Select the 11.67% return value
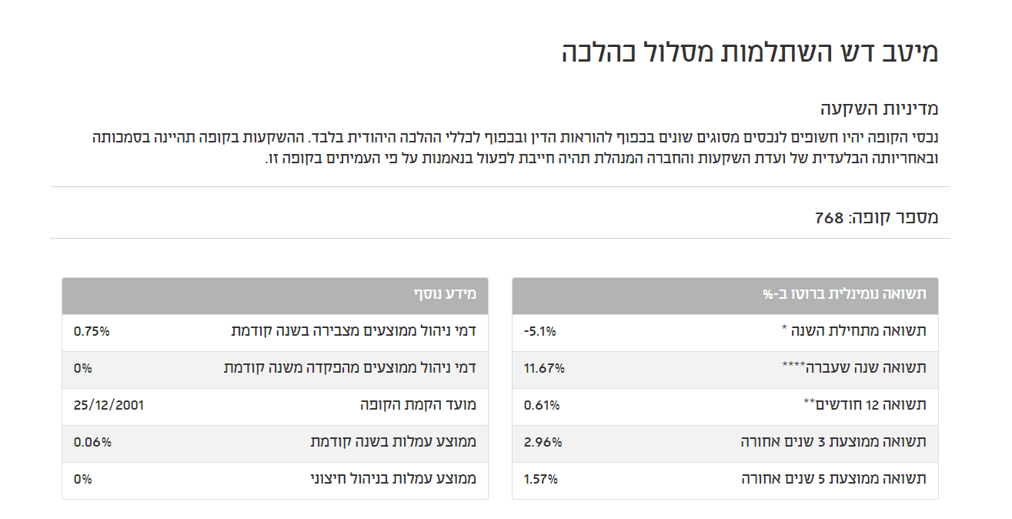The height and width of the screenshot is (519, 1012). (544, 368)
